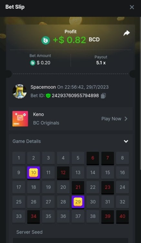
Task: Click the Play Now chevron arrow
Action: click(126, 119)
